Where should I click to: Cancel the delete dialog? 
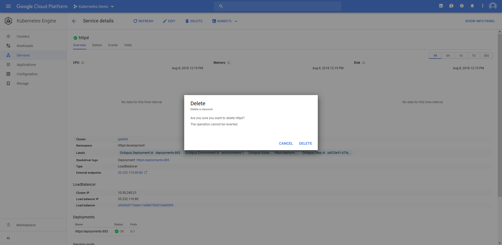pos(286,143)
